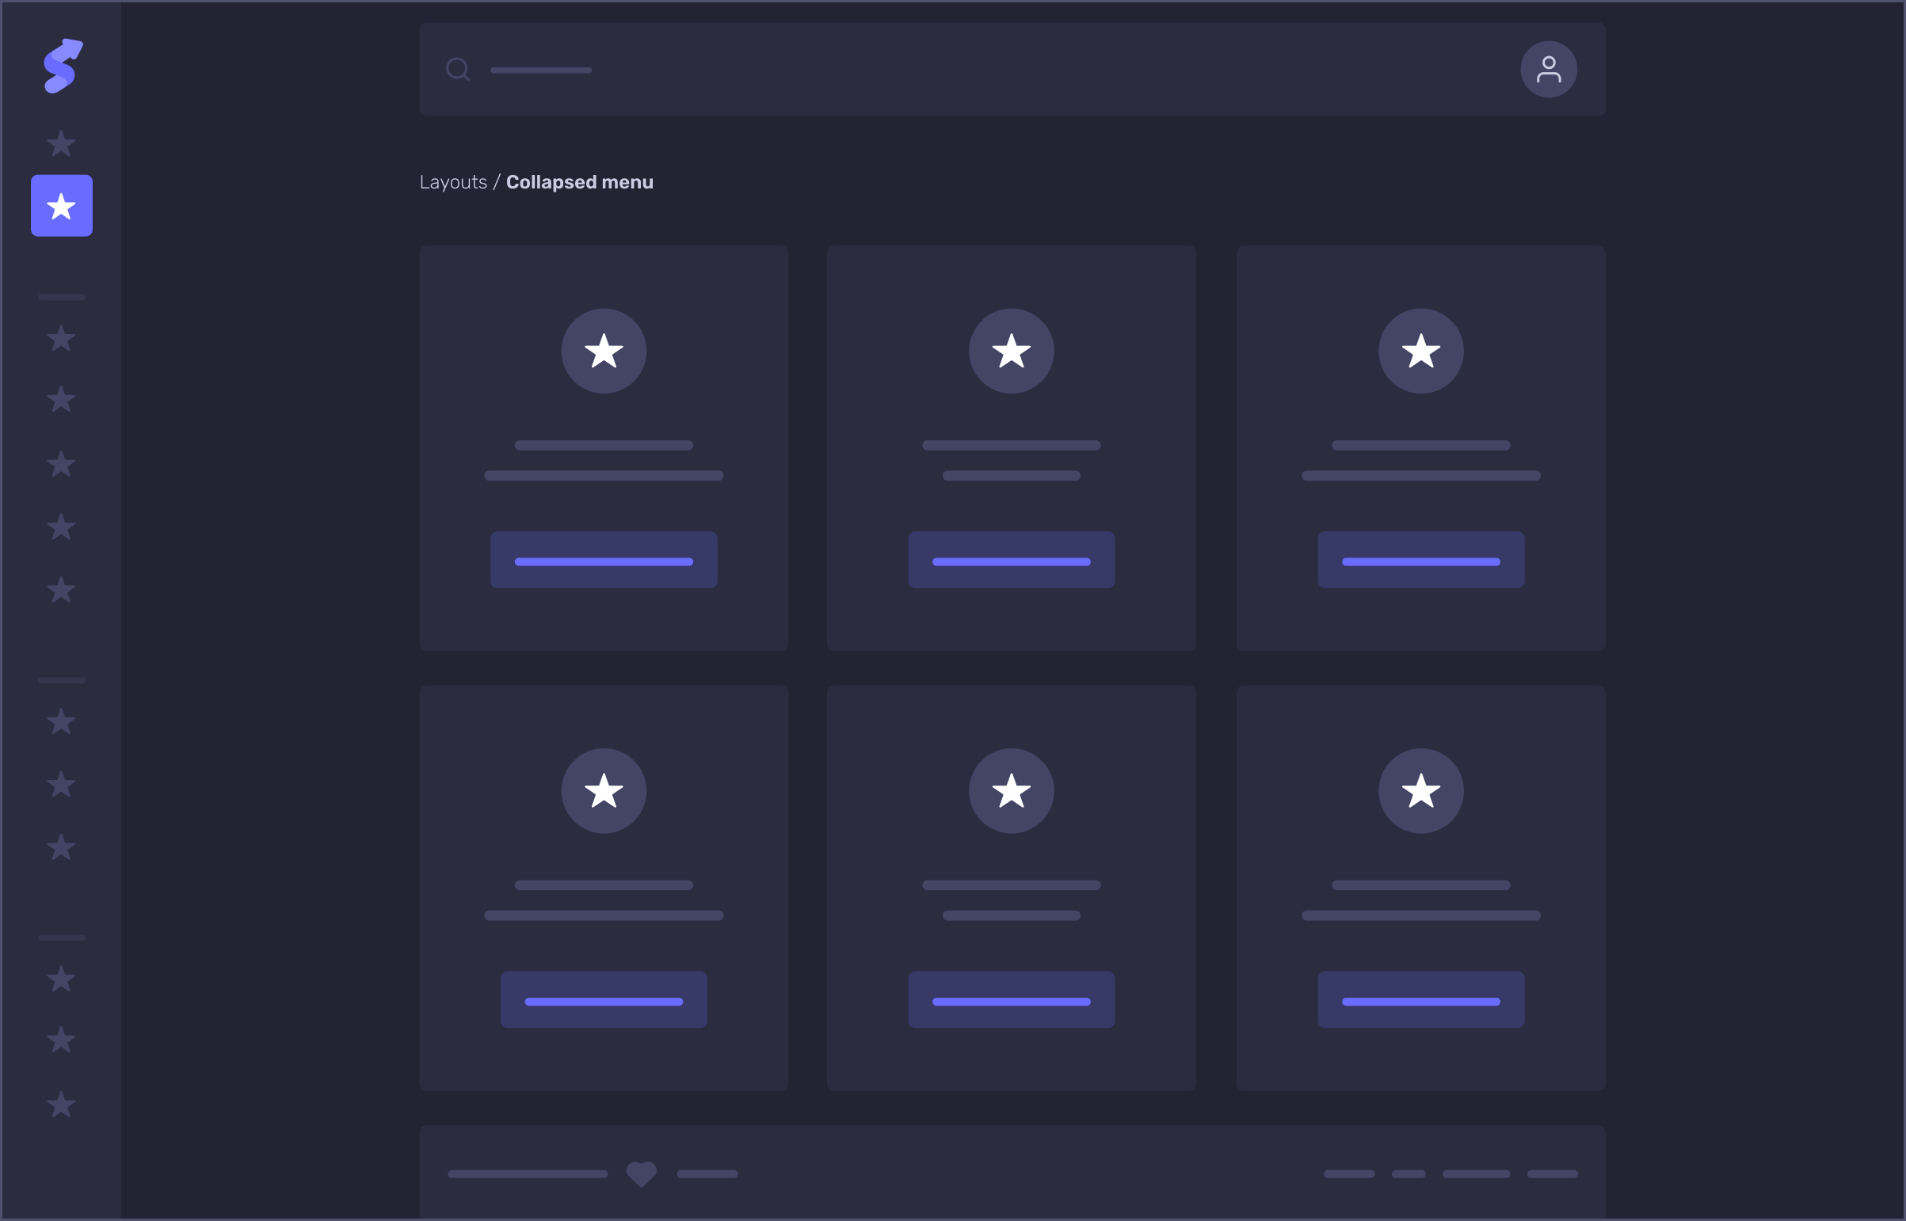Select the bottommost star in the sidebar
The height and width of the screenshot is (1221, 1906).
tap(61, 1105)
